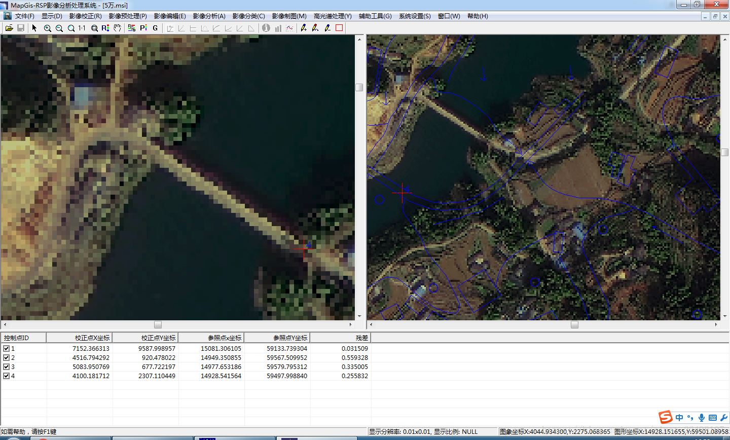Screen dimensions: 730x440
Task: Click right image vertical scrollbar thumb
Action: tap(725, 152)
